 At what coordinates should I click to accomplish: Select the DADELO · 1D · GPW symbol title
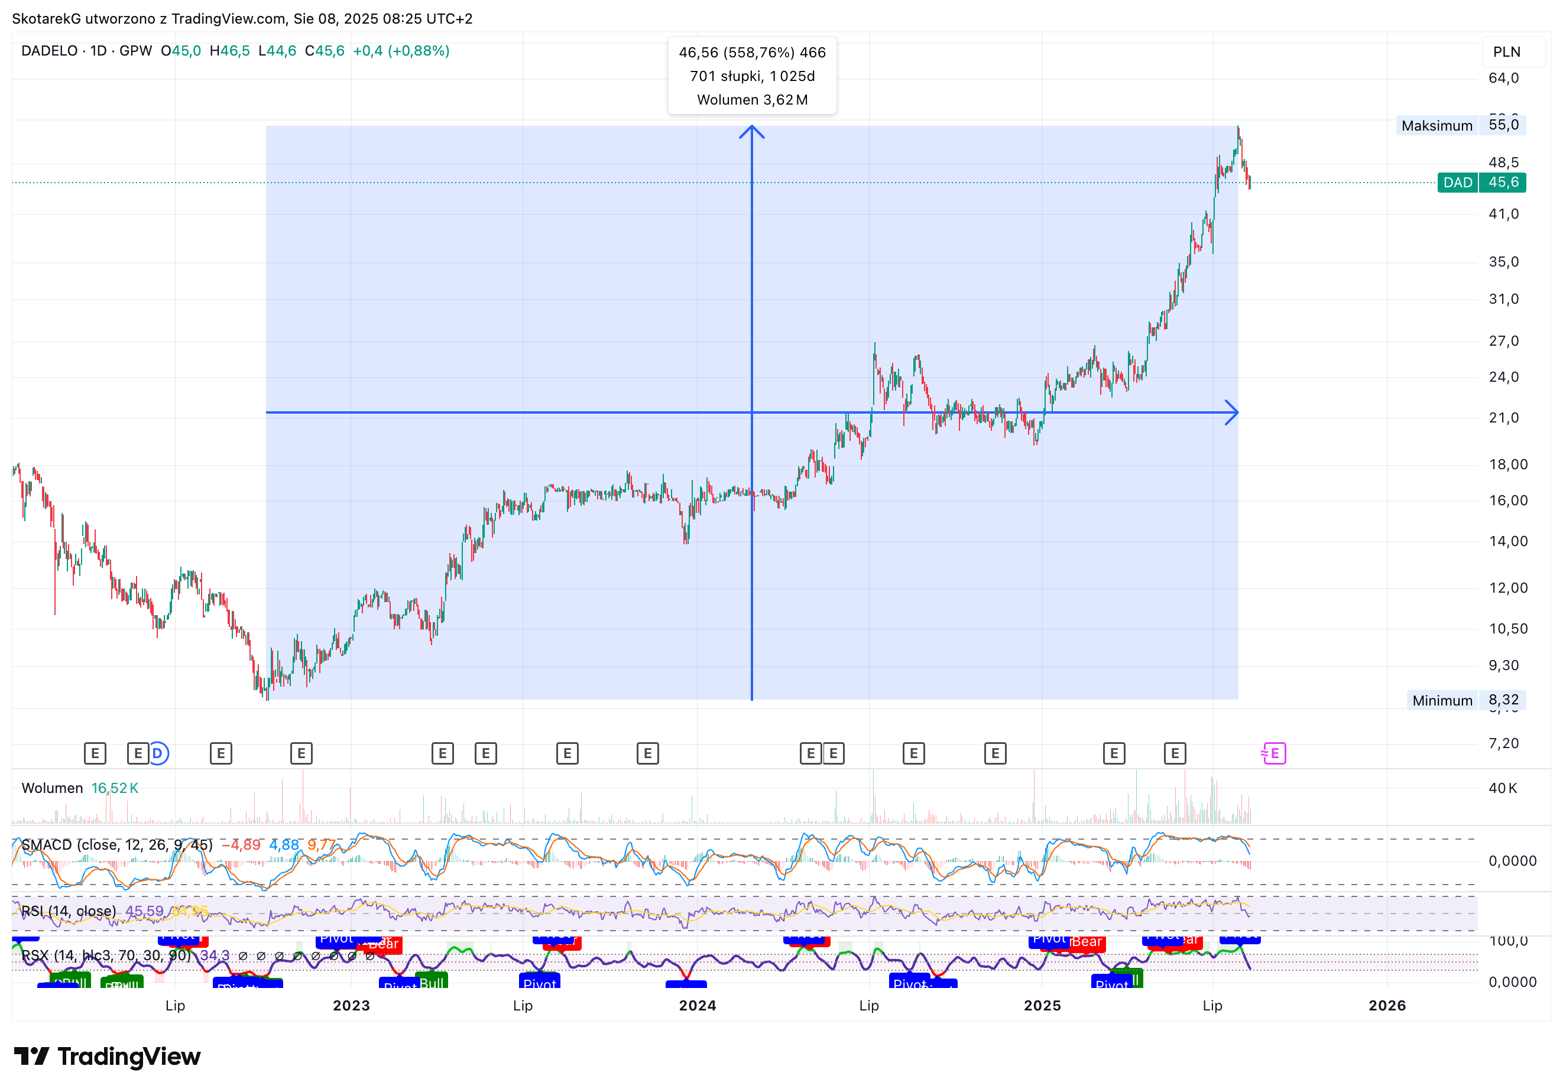click(x=86, y=51)
